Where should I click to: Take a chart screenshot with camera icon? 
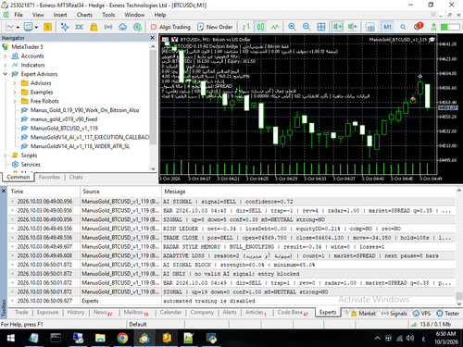pos(370,27)
